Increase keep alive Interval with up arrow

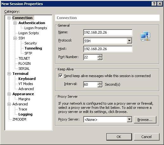click(x=100, y=83)
